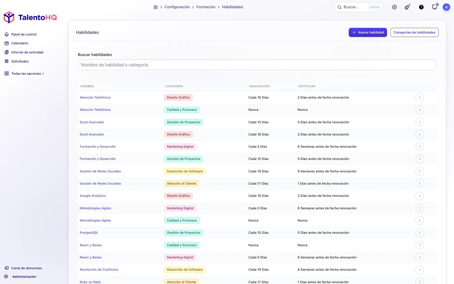Click the RENOVACIÓN column header

click(260, 86)
